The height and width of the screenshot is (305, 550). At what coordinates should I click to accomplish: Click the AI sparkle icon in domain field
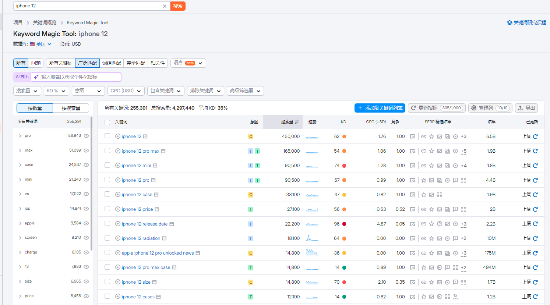coord(36,77)
